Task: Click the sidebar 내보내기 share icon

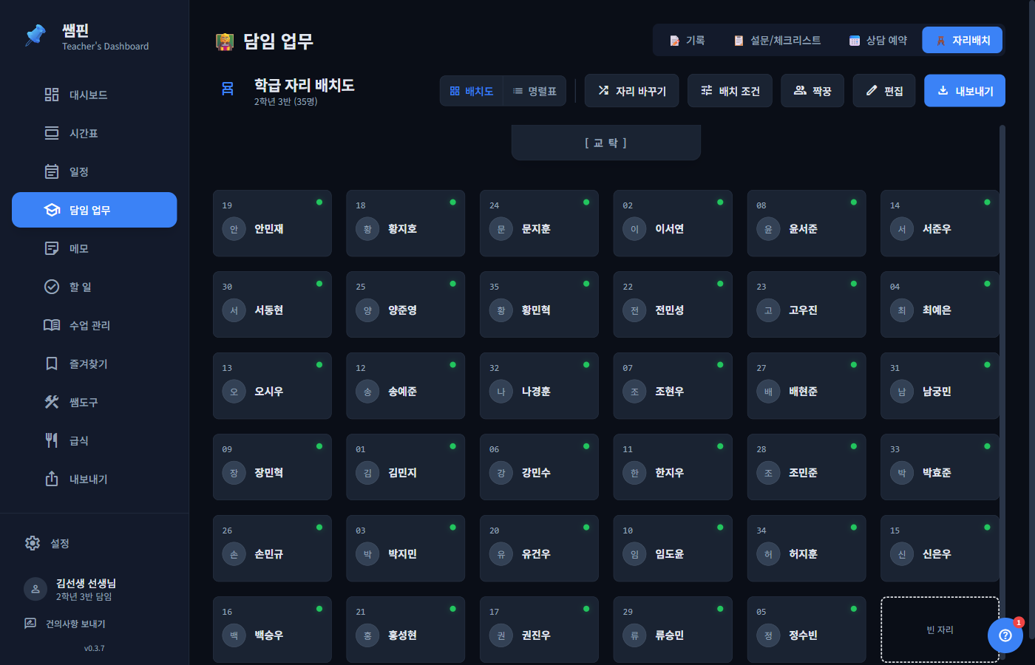Action: click(52, 479)
